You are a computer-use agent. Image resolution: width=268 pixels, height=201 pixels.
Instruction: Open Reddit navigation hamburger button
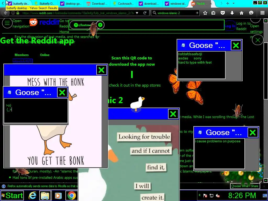point(7,23)
